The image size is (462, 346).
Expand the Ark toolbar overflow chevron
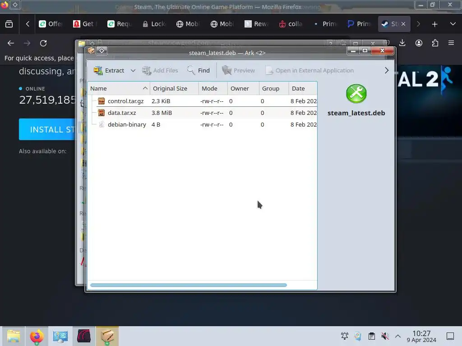(387, 71)
